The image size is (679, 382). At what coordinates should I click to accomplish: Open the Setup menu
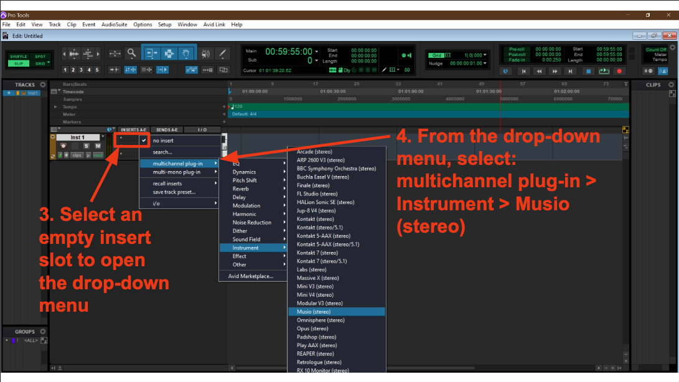[x=164, y=25]
